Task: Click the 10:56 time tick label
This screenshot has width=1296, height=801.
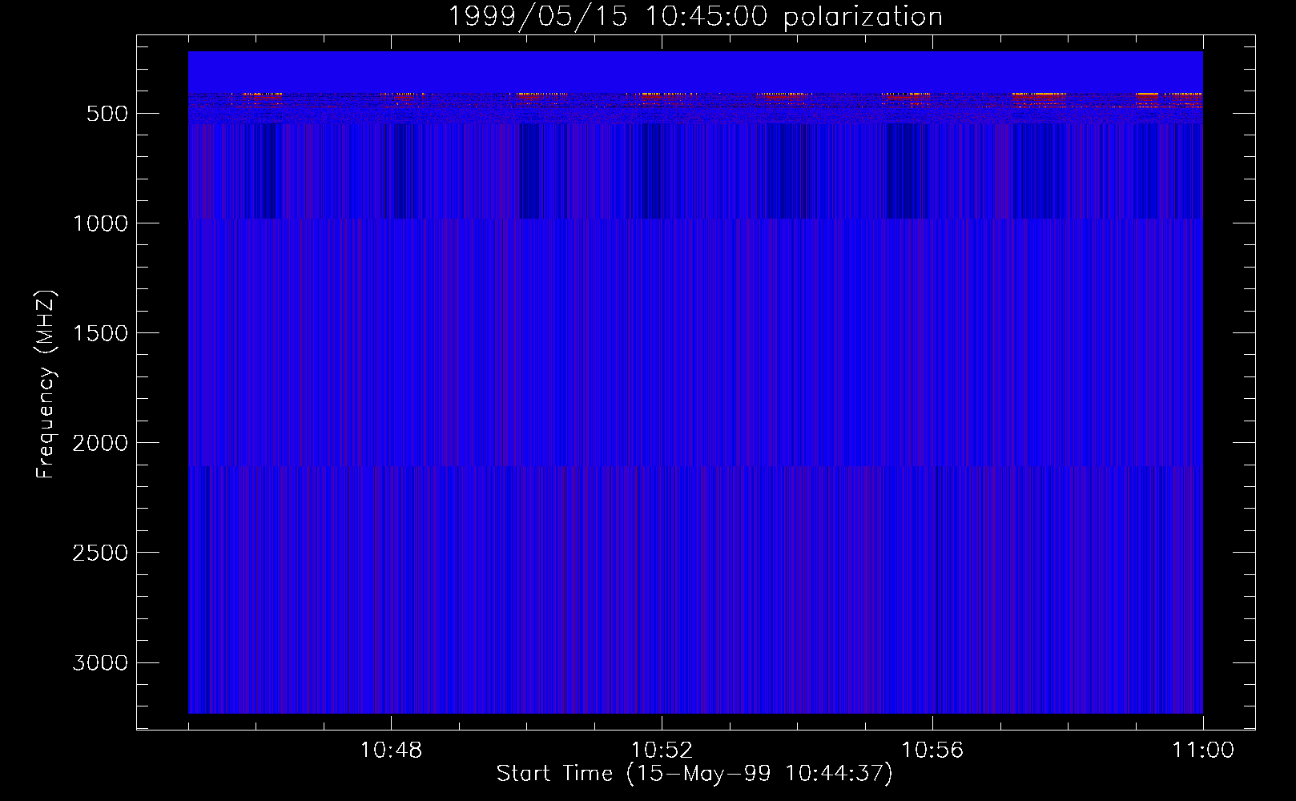Action: point(932,751)
